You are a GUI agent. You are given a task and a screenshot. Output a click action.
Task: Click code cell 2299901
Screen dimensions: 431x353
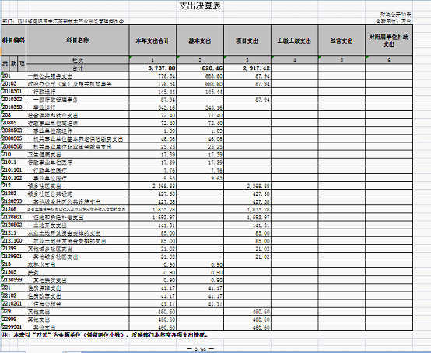coord(13,327)
